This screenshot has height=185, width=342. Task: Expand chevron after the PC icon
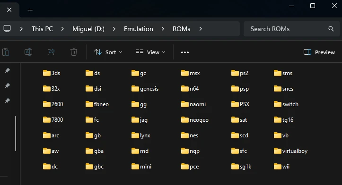tap(21, 29)
